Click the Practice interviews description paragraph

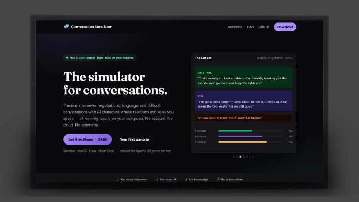[118, 115]
